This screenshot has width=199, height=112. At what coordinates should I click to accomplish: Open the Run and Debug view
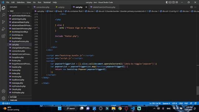click(x=3, y=29)
